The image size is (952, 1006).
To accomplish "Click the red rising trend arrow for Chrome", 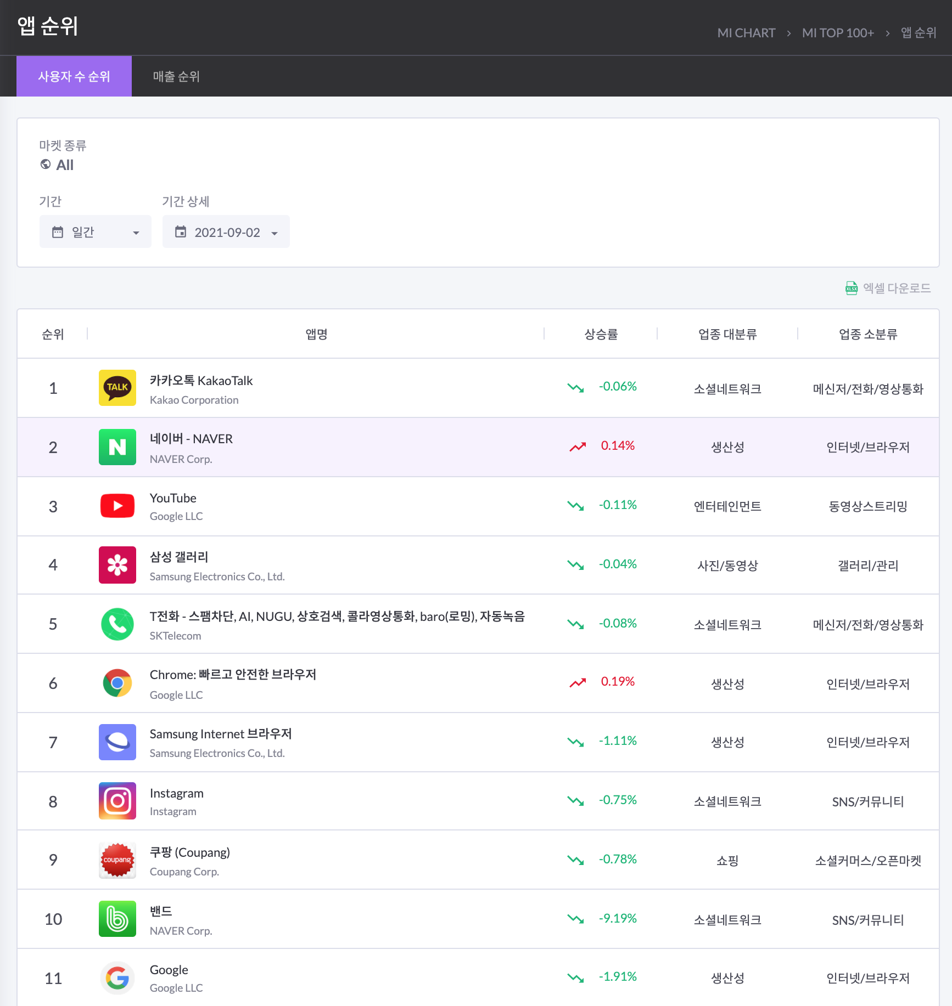I will (x=578, y=682).
